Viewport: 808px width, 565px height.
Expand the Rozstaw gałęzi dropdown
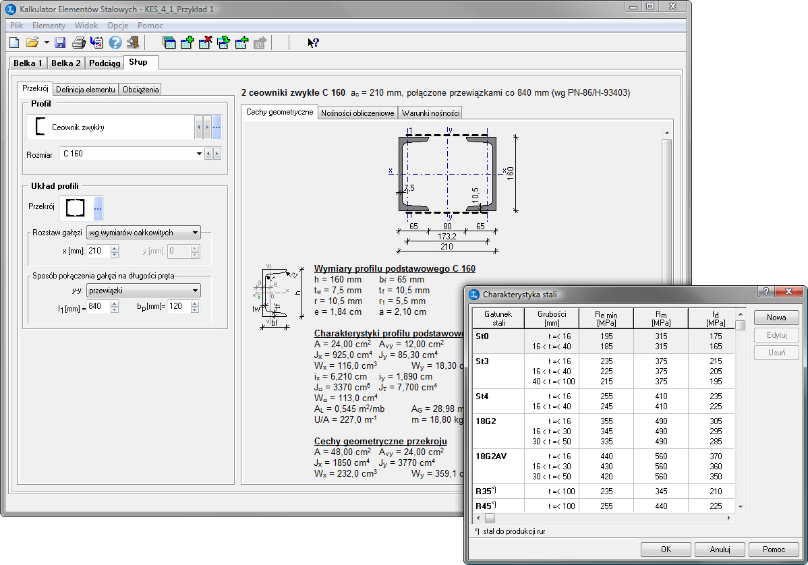tap(195, 233)
